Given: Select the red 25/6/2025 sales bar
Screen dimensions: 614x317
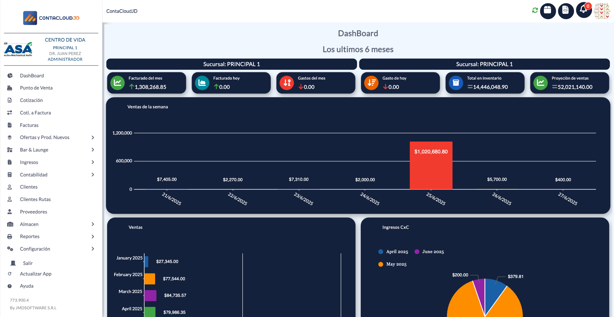Looking at the screenshot, I should click(431, 166).
